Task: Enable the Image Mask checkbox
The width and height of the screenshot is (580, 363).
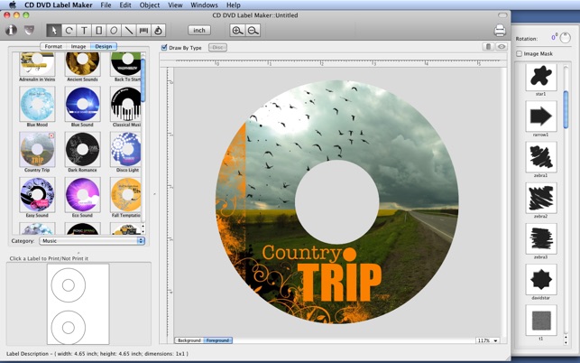Action: coord(519,53)
